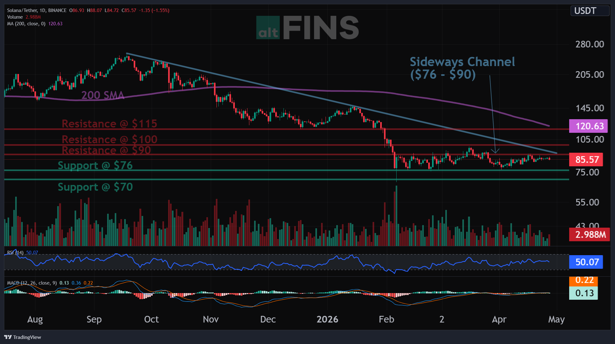
Task: Click the blue 50.07 RSI value tag
Action: [586, 262]
